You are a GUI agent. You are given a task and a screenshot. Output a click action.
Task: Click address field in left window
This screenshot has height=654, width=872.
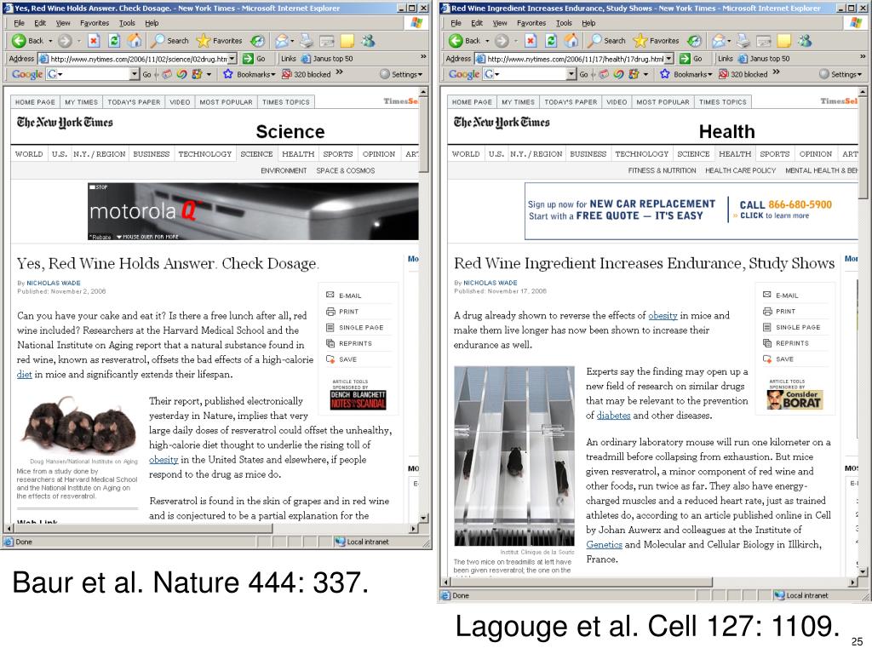click(x=138, y=59)
